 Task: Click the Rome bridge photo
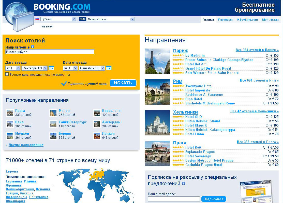pos(157,92)
